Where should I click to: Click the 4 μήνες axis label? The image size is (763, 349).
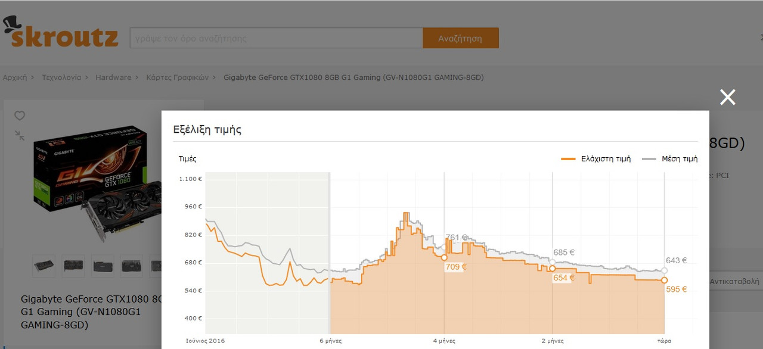click(x=444, y=341)
